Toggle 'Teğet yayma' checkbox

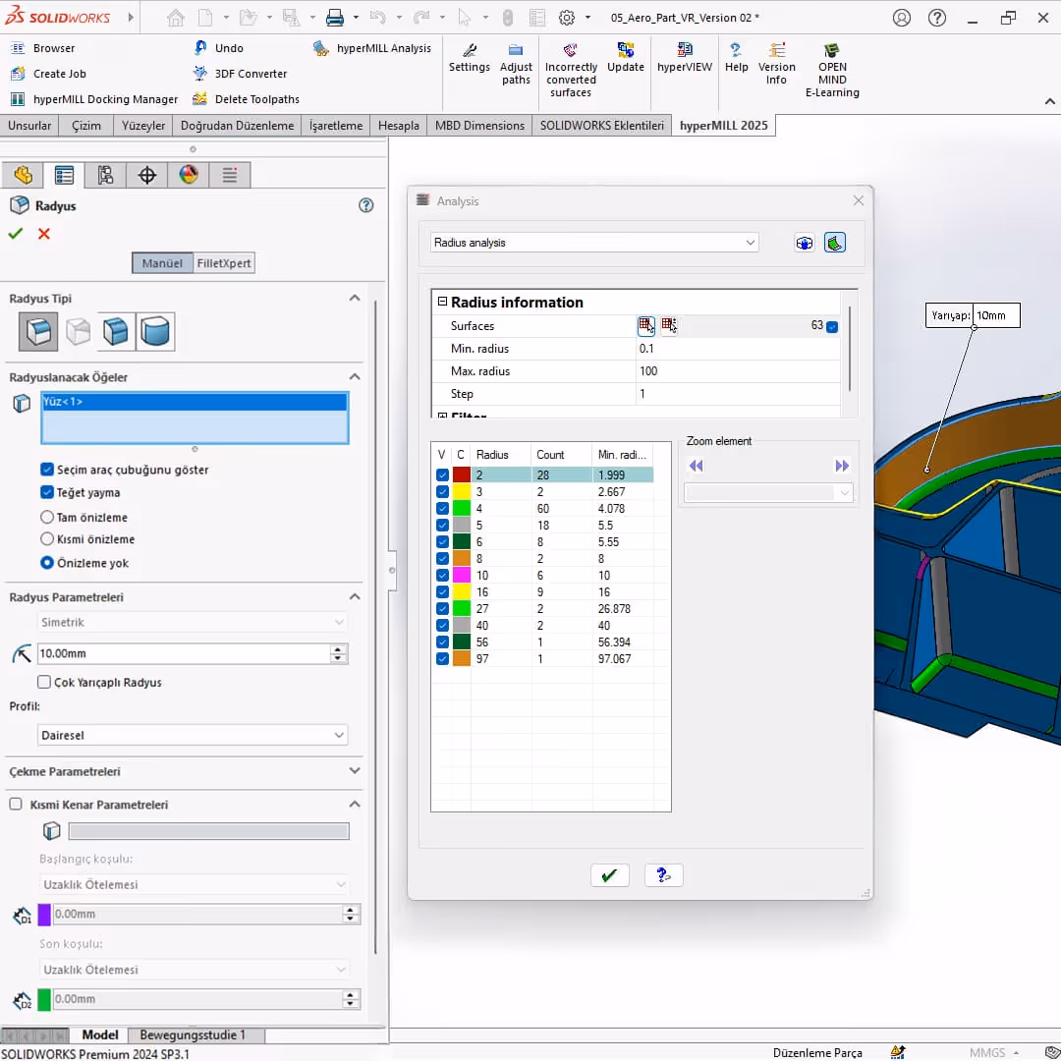coord(47,492)
